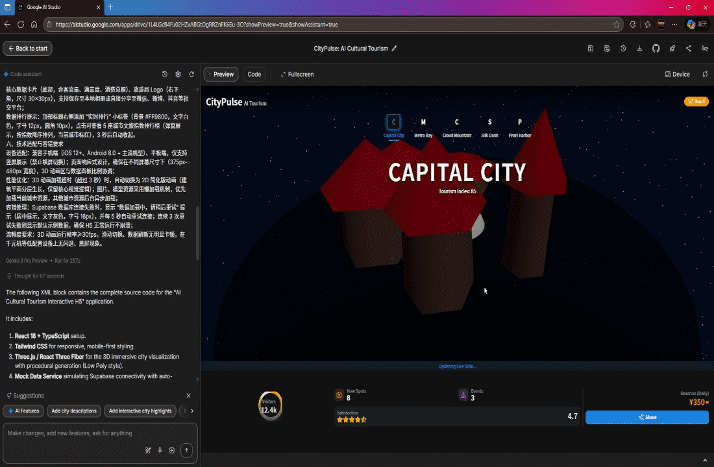Click the CAPITAL CITY headline text
Image resolution: width=714 pixels, height=467 pixels.
pyautogui.click(x=457, y=173)
